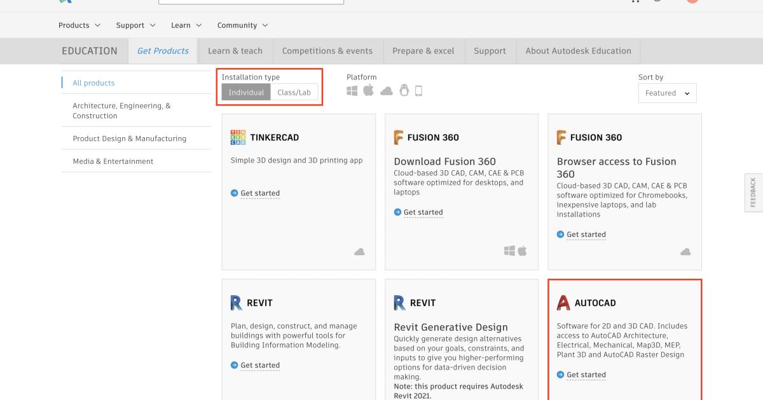Select Product Design & Manufacturing category
Screen dimensions: 763x400
point(130,138)
